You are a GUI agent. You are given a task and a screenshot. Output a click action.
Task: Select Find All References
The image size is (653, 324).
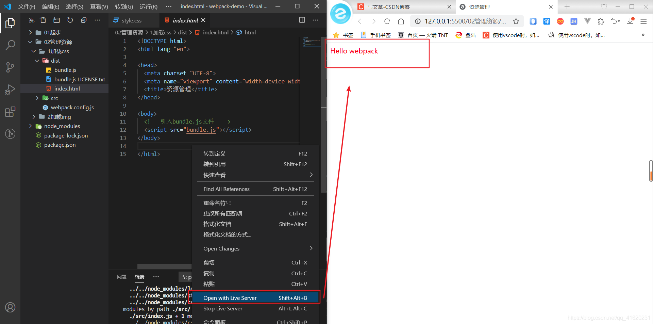(255, 189)
